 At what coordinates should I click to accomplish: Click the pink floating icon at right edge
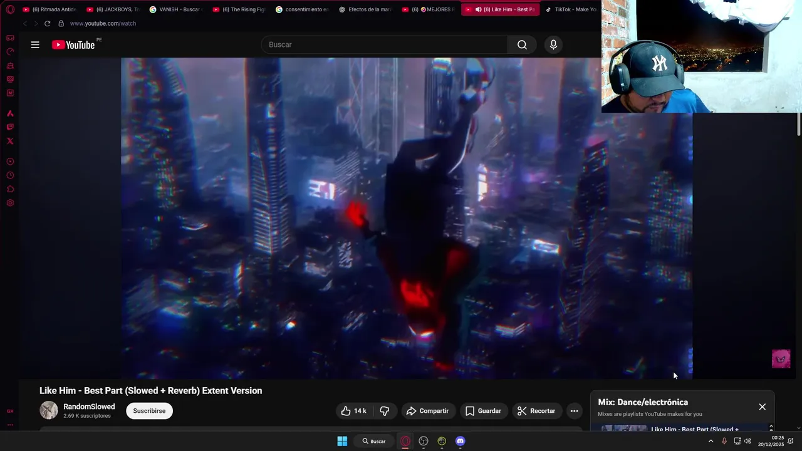(781, 359)
